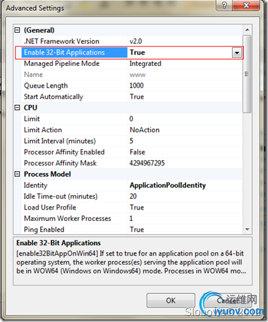The width and height of the screenshot is (268, 322).
Task: Click the Advanced Settings title bar text
Action: pos(35,8)
